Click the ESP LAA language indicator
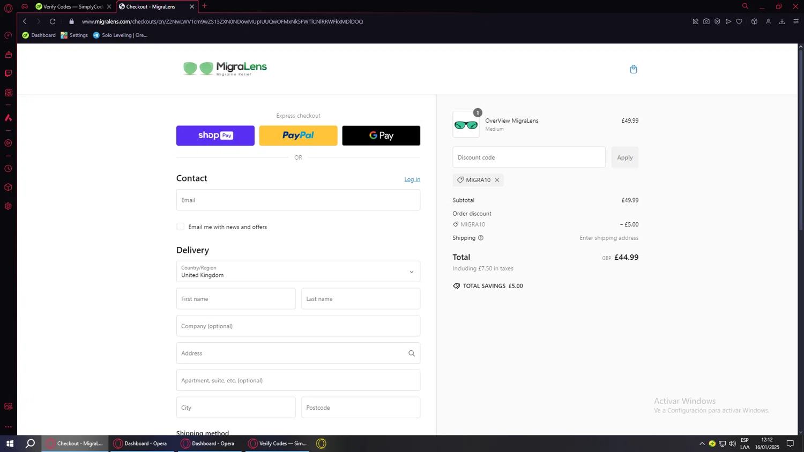 [745, 443]
